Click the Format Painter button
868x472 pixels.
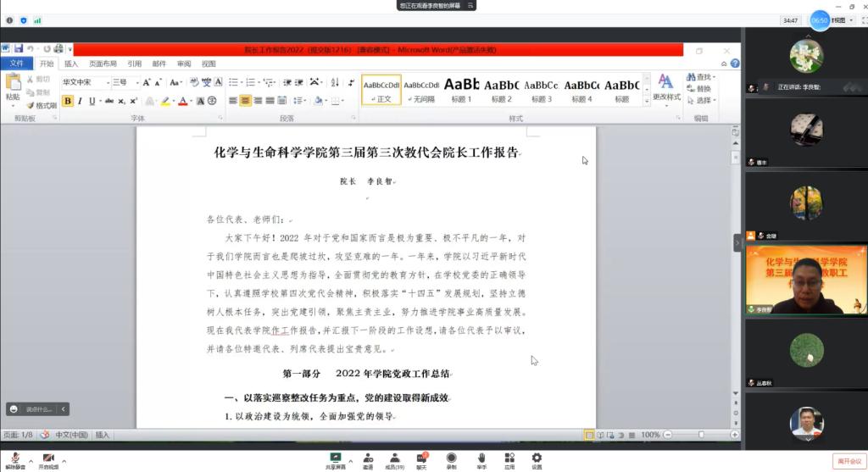41,105
